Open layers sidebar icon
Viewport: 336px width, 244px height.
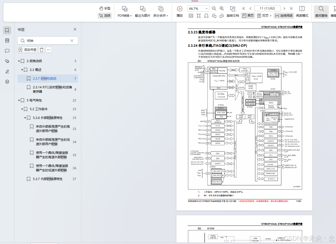(x=7, y=82)
